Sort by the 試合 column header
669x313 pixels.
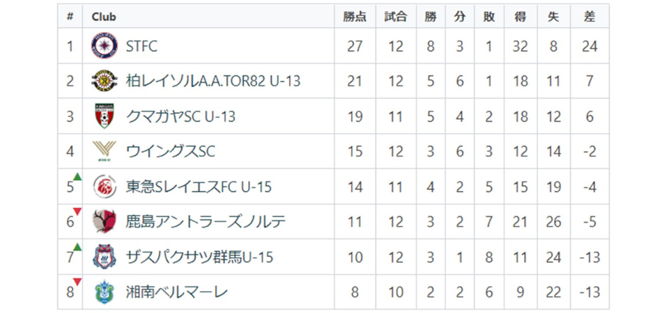click(395, 17)
